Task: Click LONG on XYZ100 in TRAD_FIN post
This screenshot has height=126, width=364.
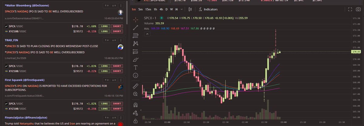Action: 104,71
